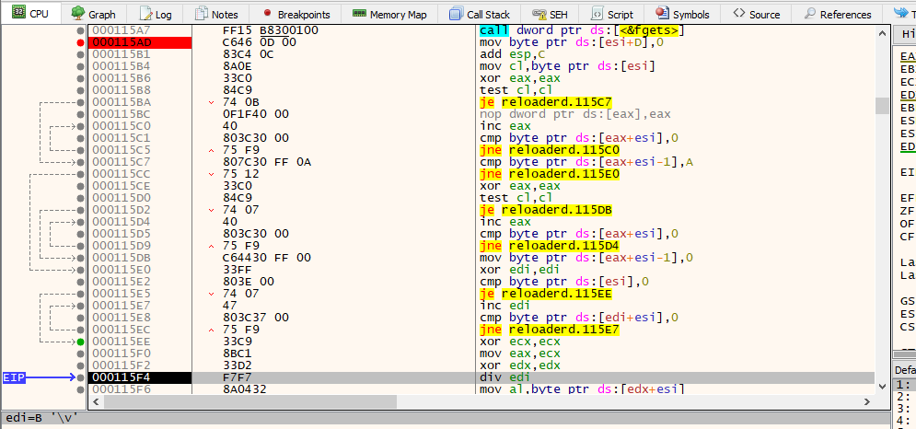The width and height of the screenshot is (916, 429).
Task: Switch to the CPU tab
Action: tap(30, 14)
